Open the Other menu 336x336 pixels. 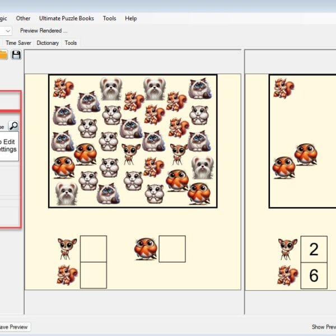pos(24,18)
